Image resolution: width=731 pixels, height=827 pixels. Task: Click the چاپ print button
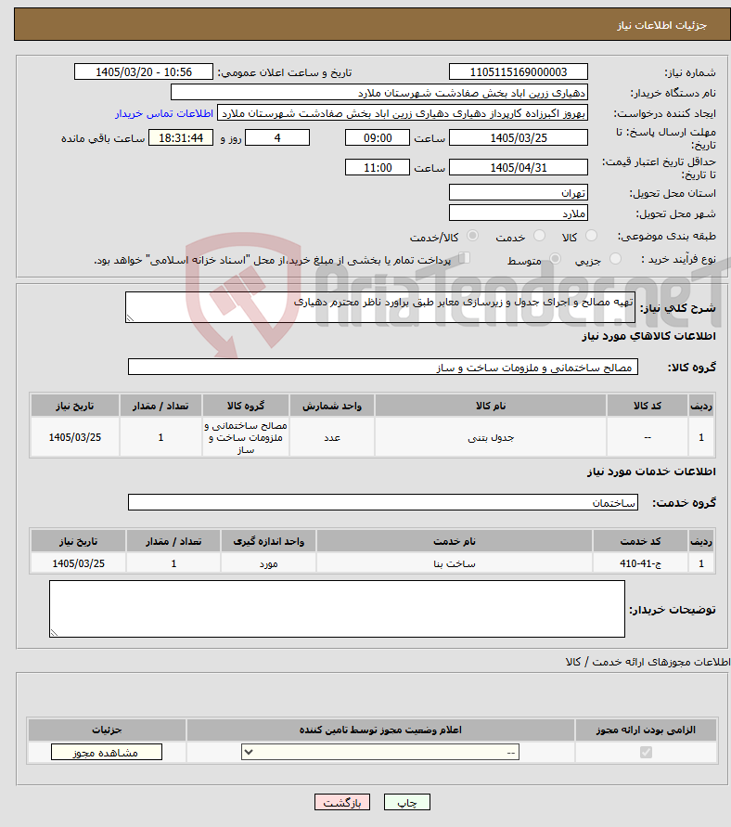coord(407,802)
